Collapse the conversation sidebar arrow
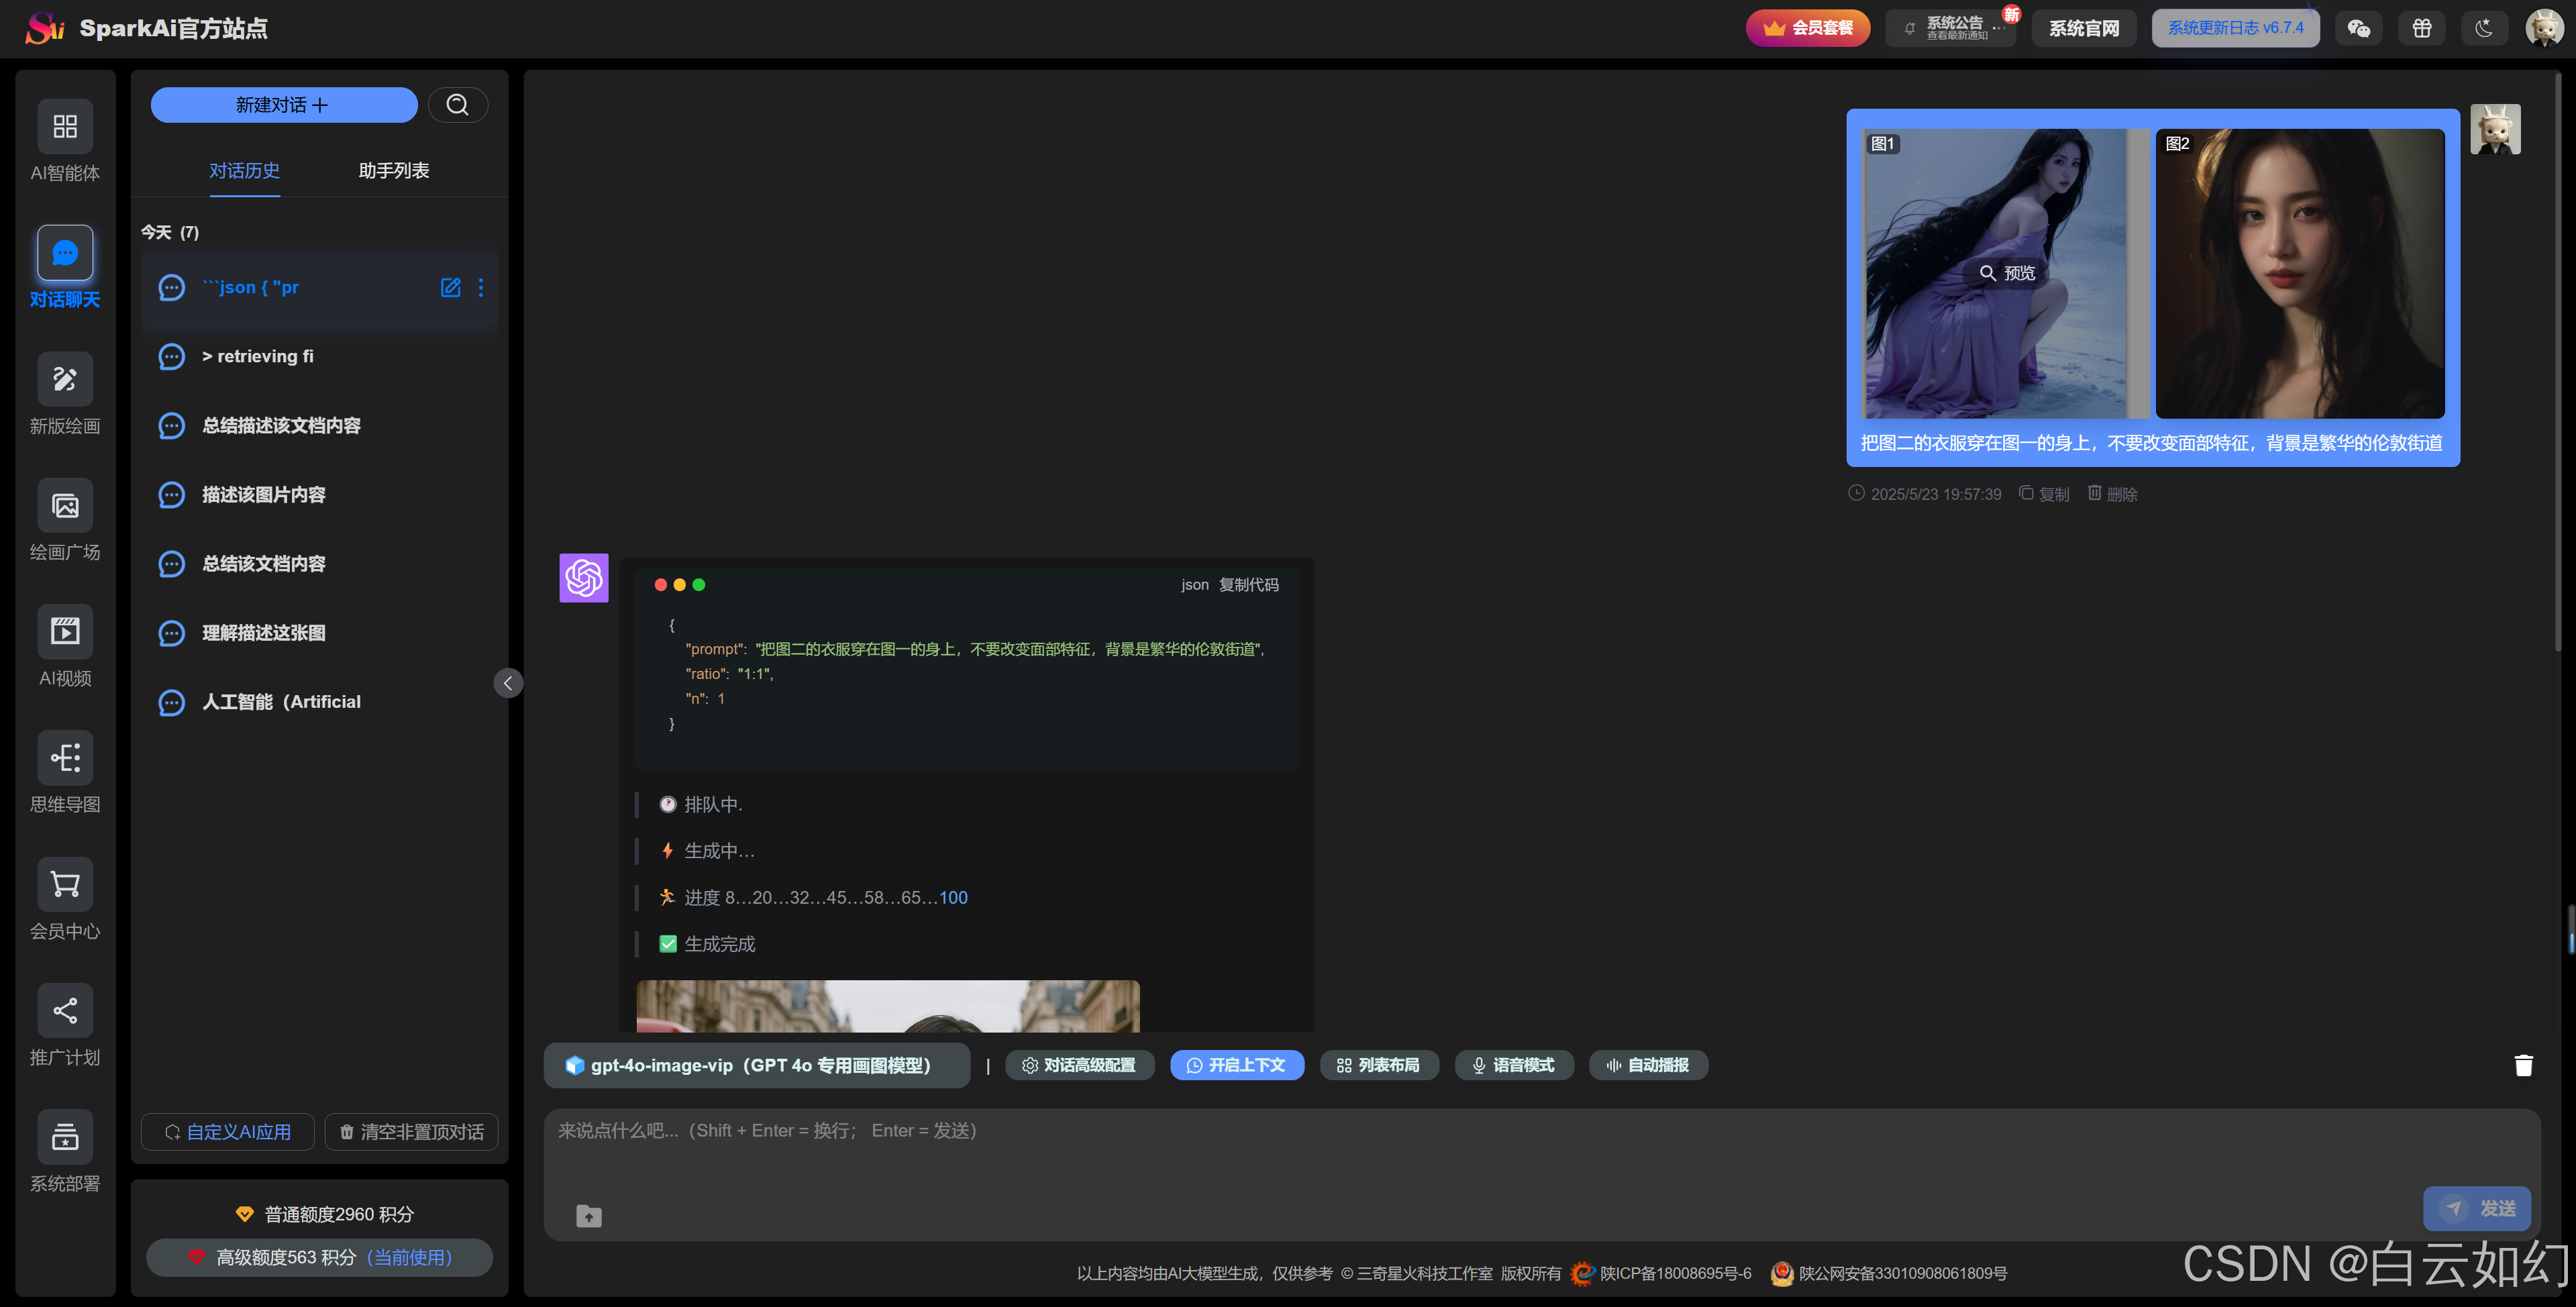The image size is (2576, 1307). click(508, 683)
